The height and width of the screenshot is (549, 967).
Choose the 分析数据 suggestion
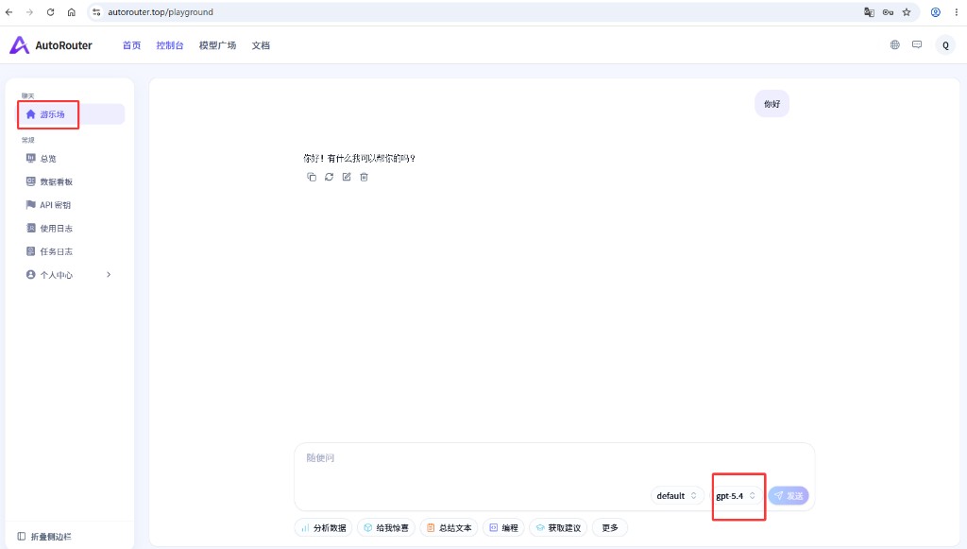tap(324, 528)
